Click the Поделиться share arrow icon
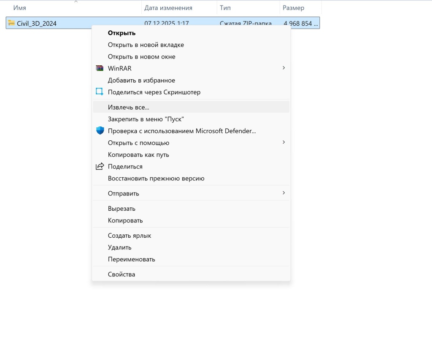432x359 pixels. [x=100, y=166]
